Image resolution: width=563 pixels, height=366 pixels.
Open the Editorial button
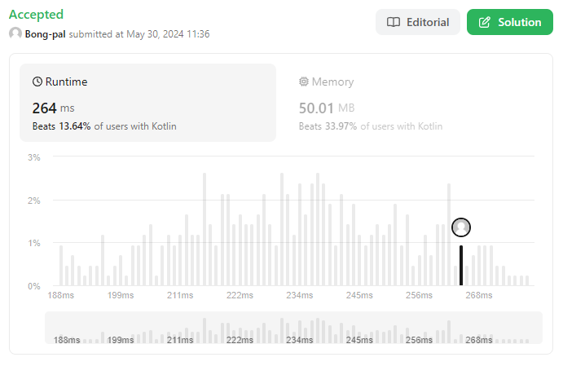coord(417,22)
